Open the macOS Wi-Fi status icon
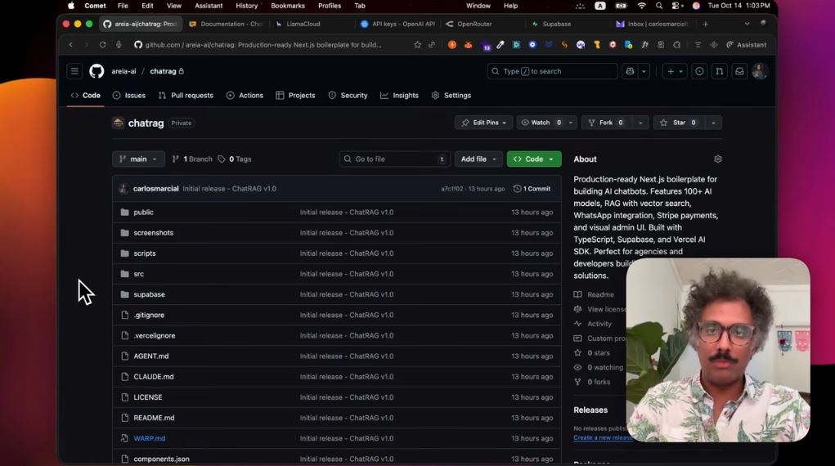 642,6
